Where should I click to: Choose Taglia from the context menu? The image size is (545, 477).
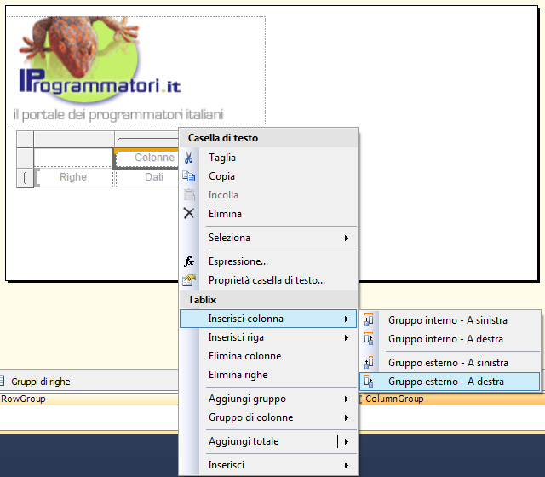point(268,158)
